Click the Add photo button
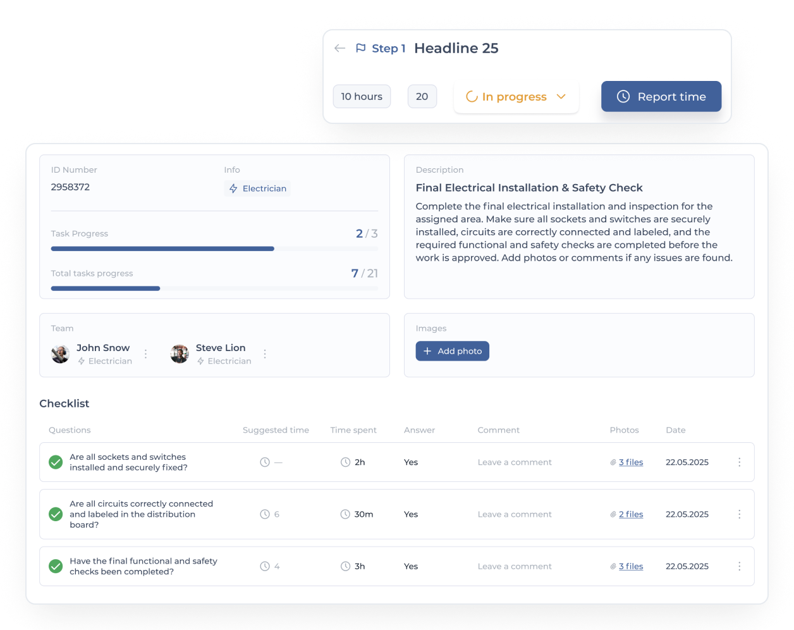This screenshot has height=630, width=794. [453, 351]
